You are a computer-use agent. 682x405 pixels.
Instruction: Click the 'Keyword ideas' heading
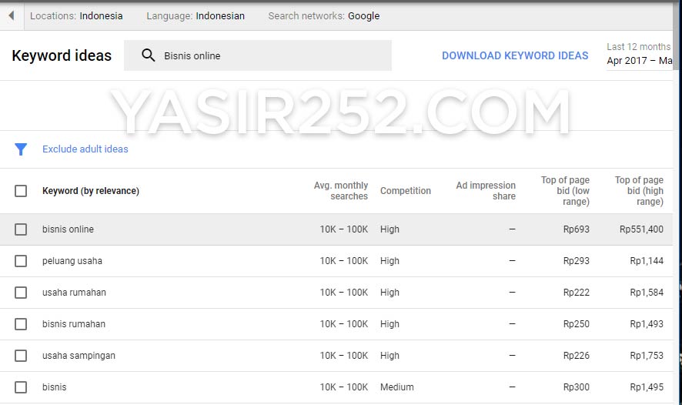[x=62, y=55]
